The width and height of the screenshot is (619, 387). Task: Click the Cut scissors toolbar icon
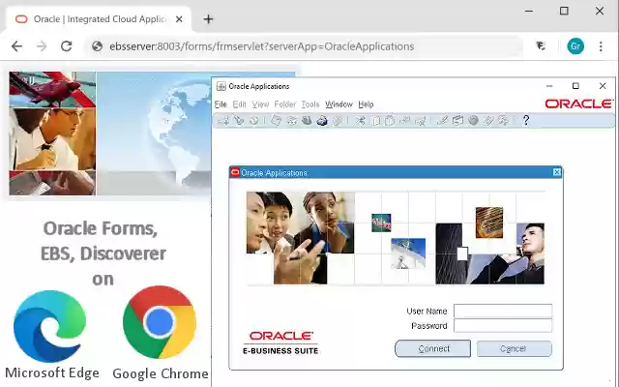[x=360, y=120]
